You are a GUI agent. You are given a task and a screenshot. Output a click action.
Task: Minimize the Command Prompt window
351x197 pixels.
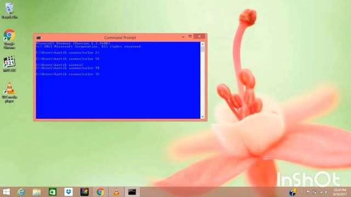(183, 37)
